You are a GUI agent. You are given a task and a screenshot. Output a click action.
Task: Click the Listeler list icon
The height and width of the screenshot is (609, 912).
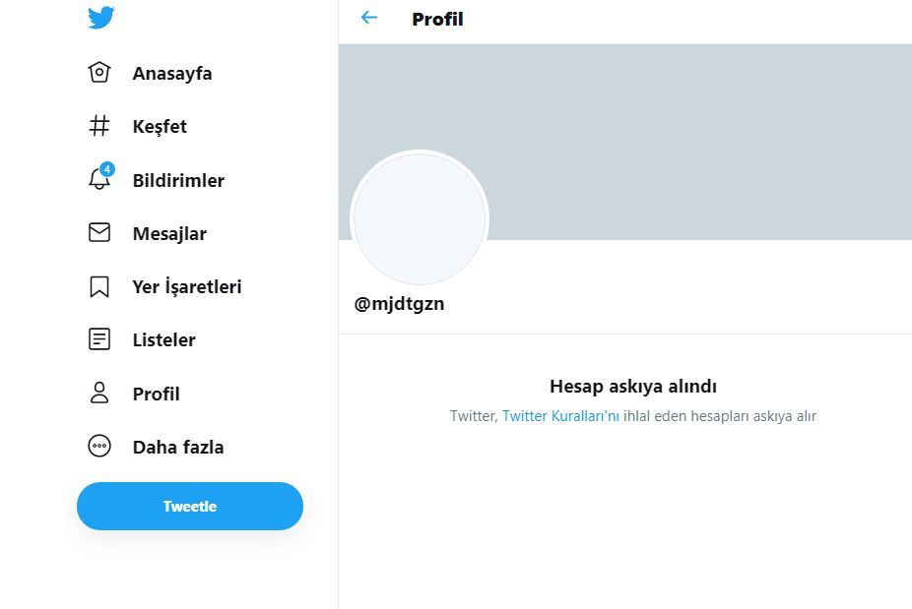(x=99, y=339)
